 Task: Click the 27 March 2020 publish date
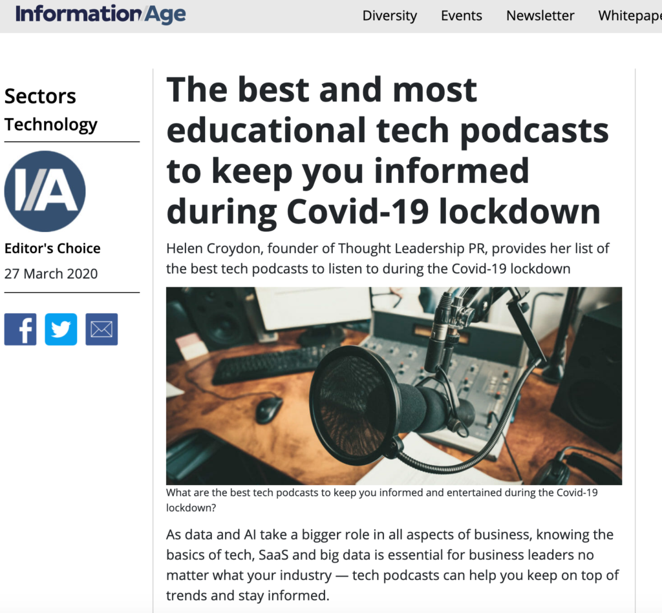(51, 274)
